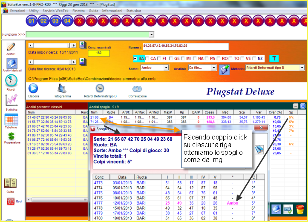Select row starting 81 36 57 12

57,153
